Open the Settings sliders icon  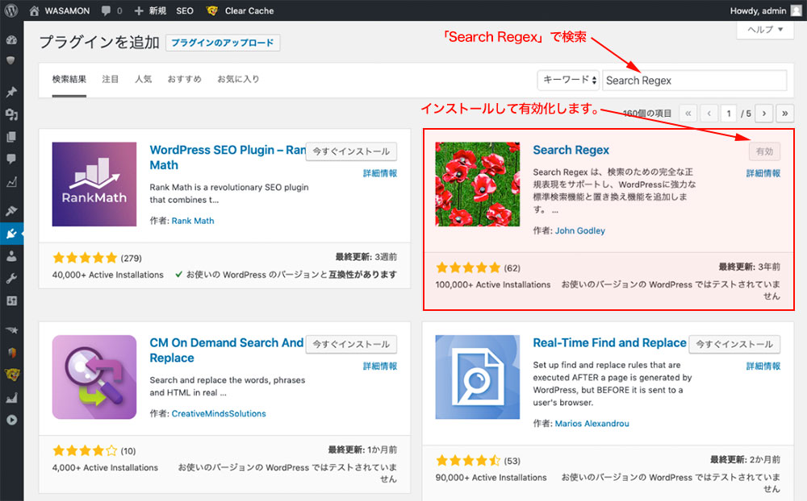click(x=11, y=301)
